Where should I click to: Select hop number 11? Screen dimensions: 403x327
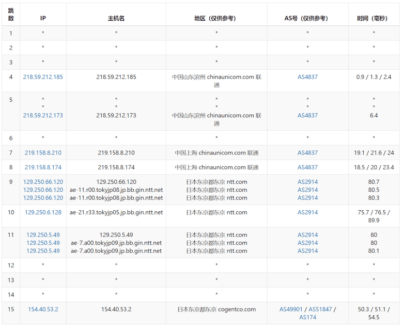coord(11,235)
